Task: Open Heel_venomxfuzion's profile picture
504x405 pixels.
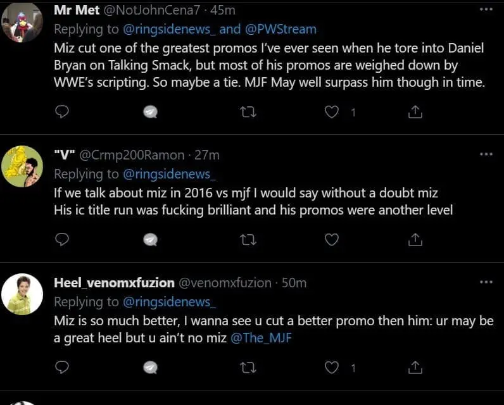Action: click(23, 295)
